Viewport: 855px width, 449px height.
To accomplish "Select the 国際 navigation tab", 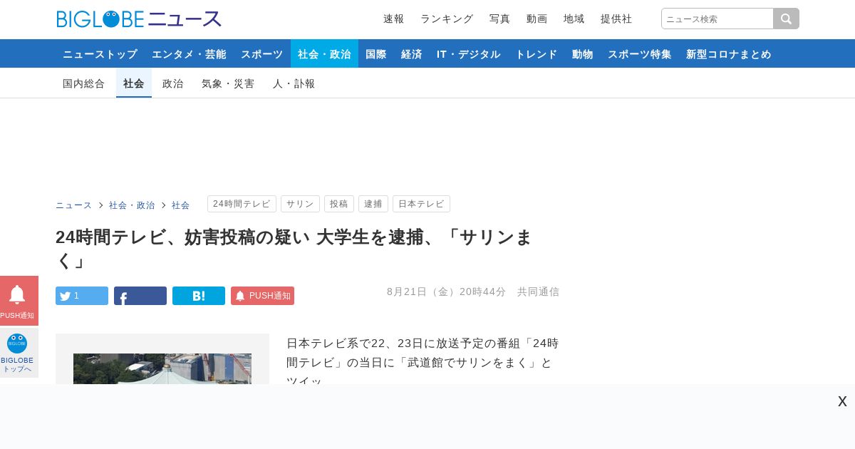I will point(376,53).
